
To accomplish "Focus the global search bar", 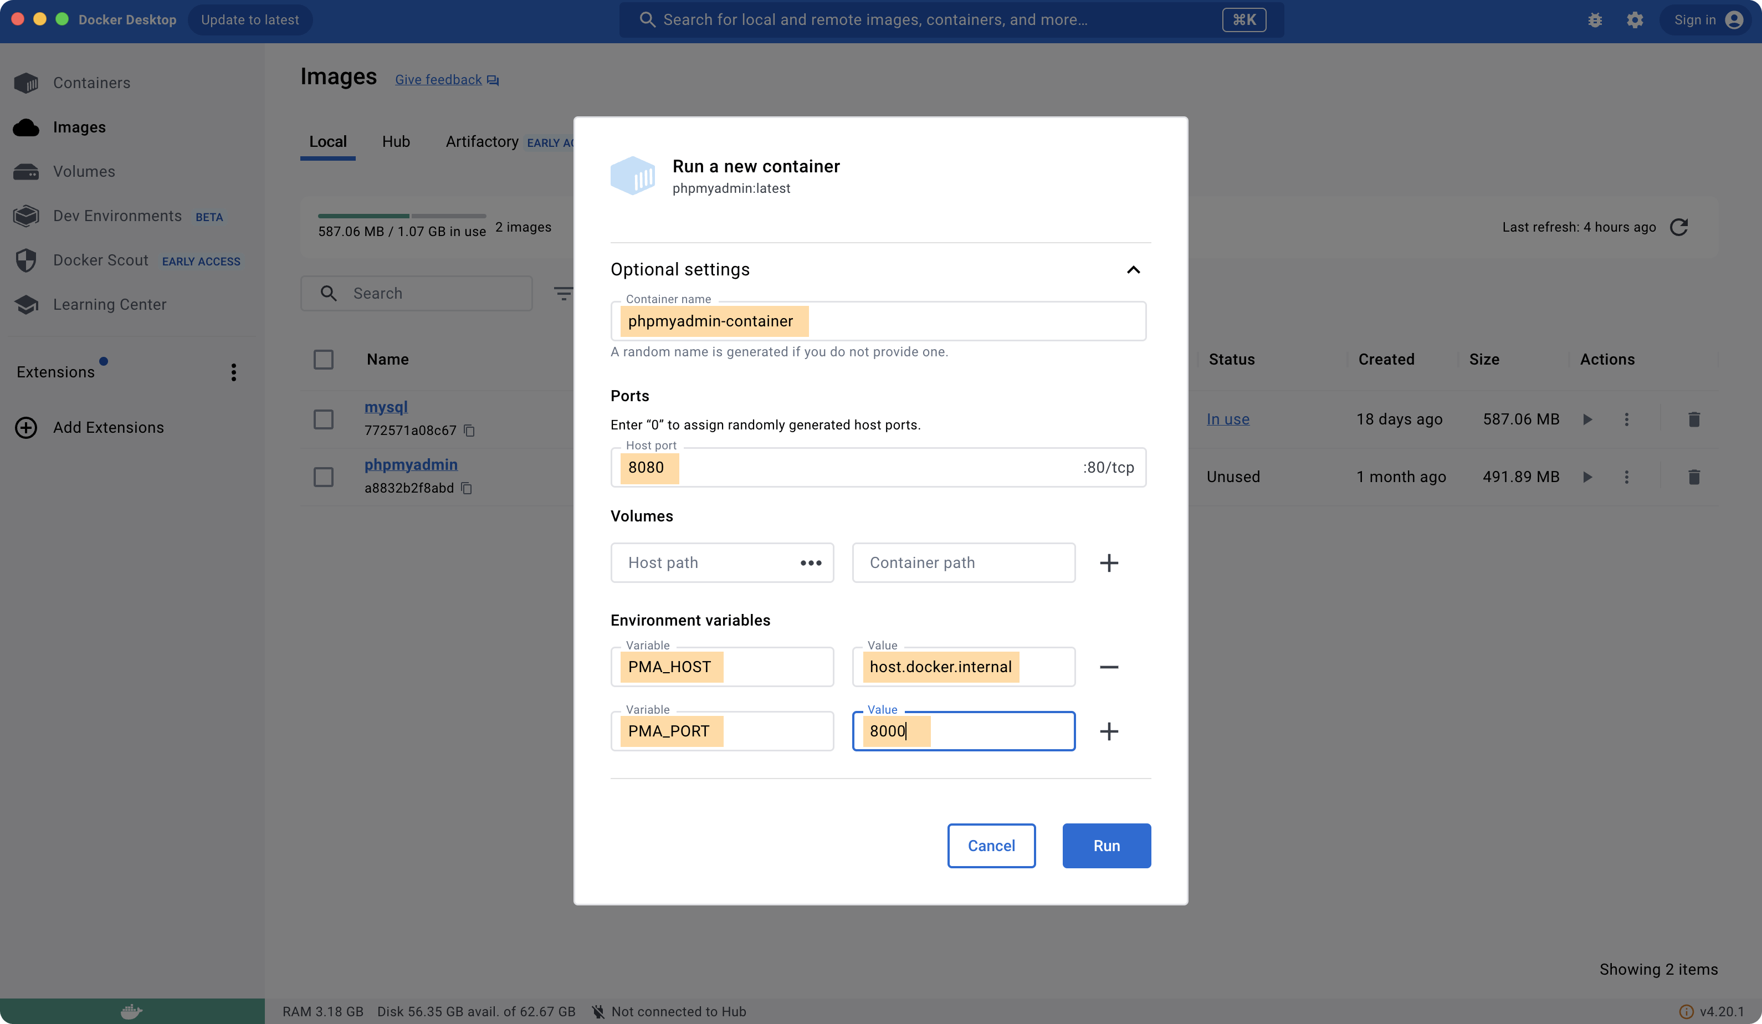I will [951, 19].
